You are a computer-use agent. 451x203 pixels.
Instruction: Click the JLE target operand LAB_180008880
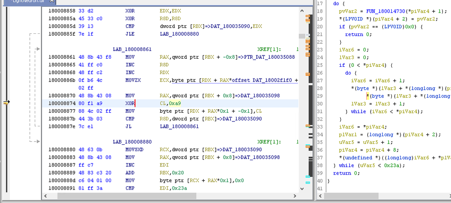(x=179, y=34)
